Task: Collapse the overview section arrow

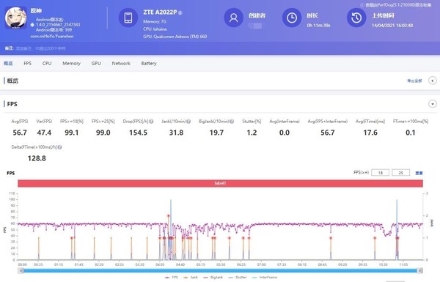Action: click(433, 81)
